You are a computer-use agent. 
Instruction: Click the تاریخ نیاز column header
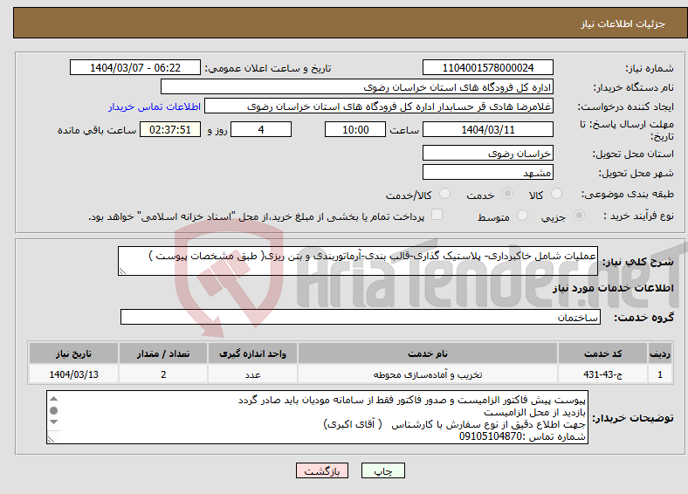(73, 353)
